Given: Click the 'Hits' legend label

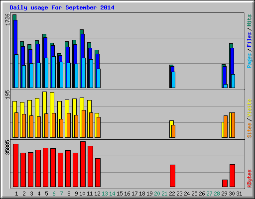Looking at the screenshot, I should point(250,20).
